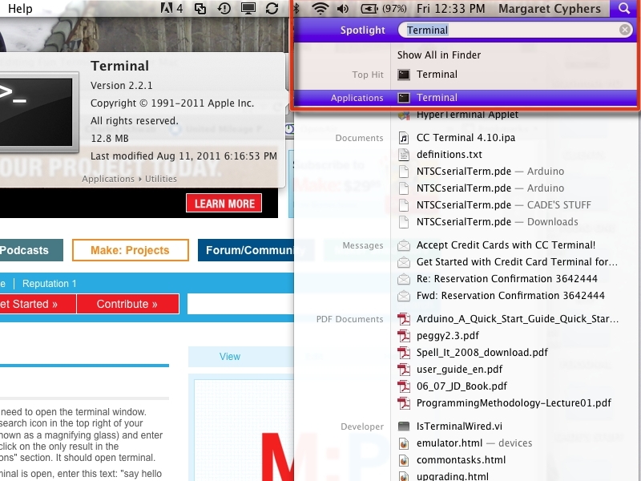Click the PDF icon beside peggy2.3.pdf
Image resolution: width=641 pixels, height=481 pixels.
[404, 336]
